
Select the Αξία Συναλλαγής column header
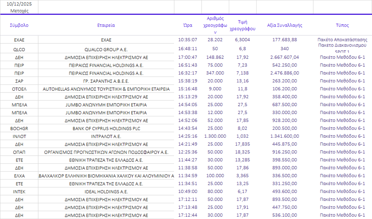click(x=285, y=25)
